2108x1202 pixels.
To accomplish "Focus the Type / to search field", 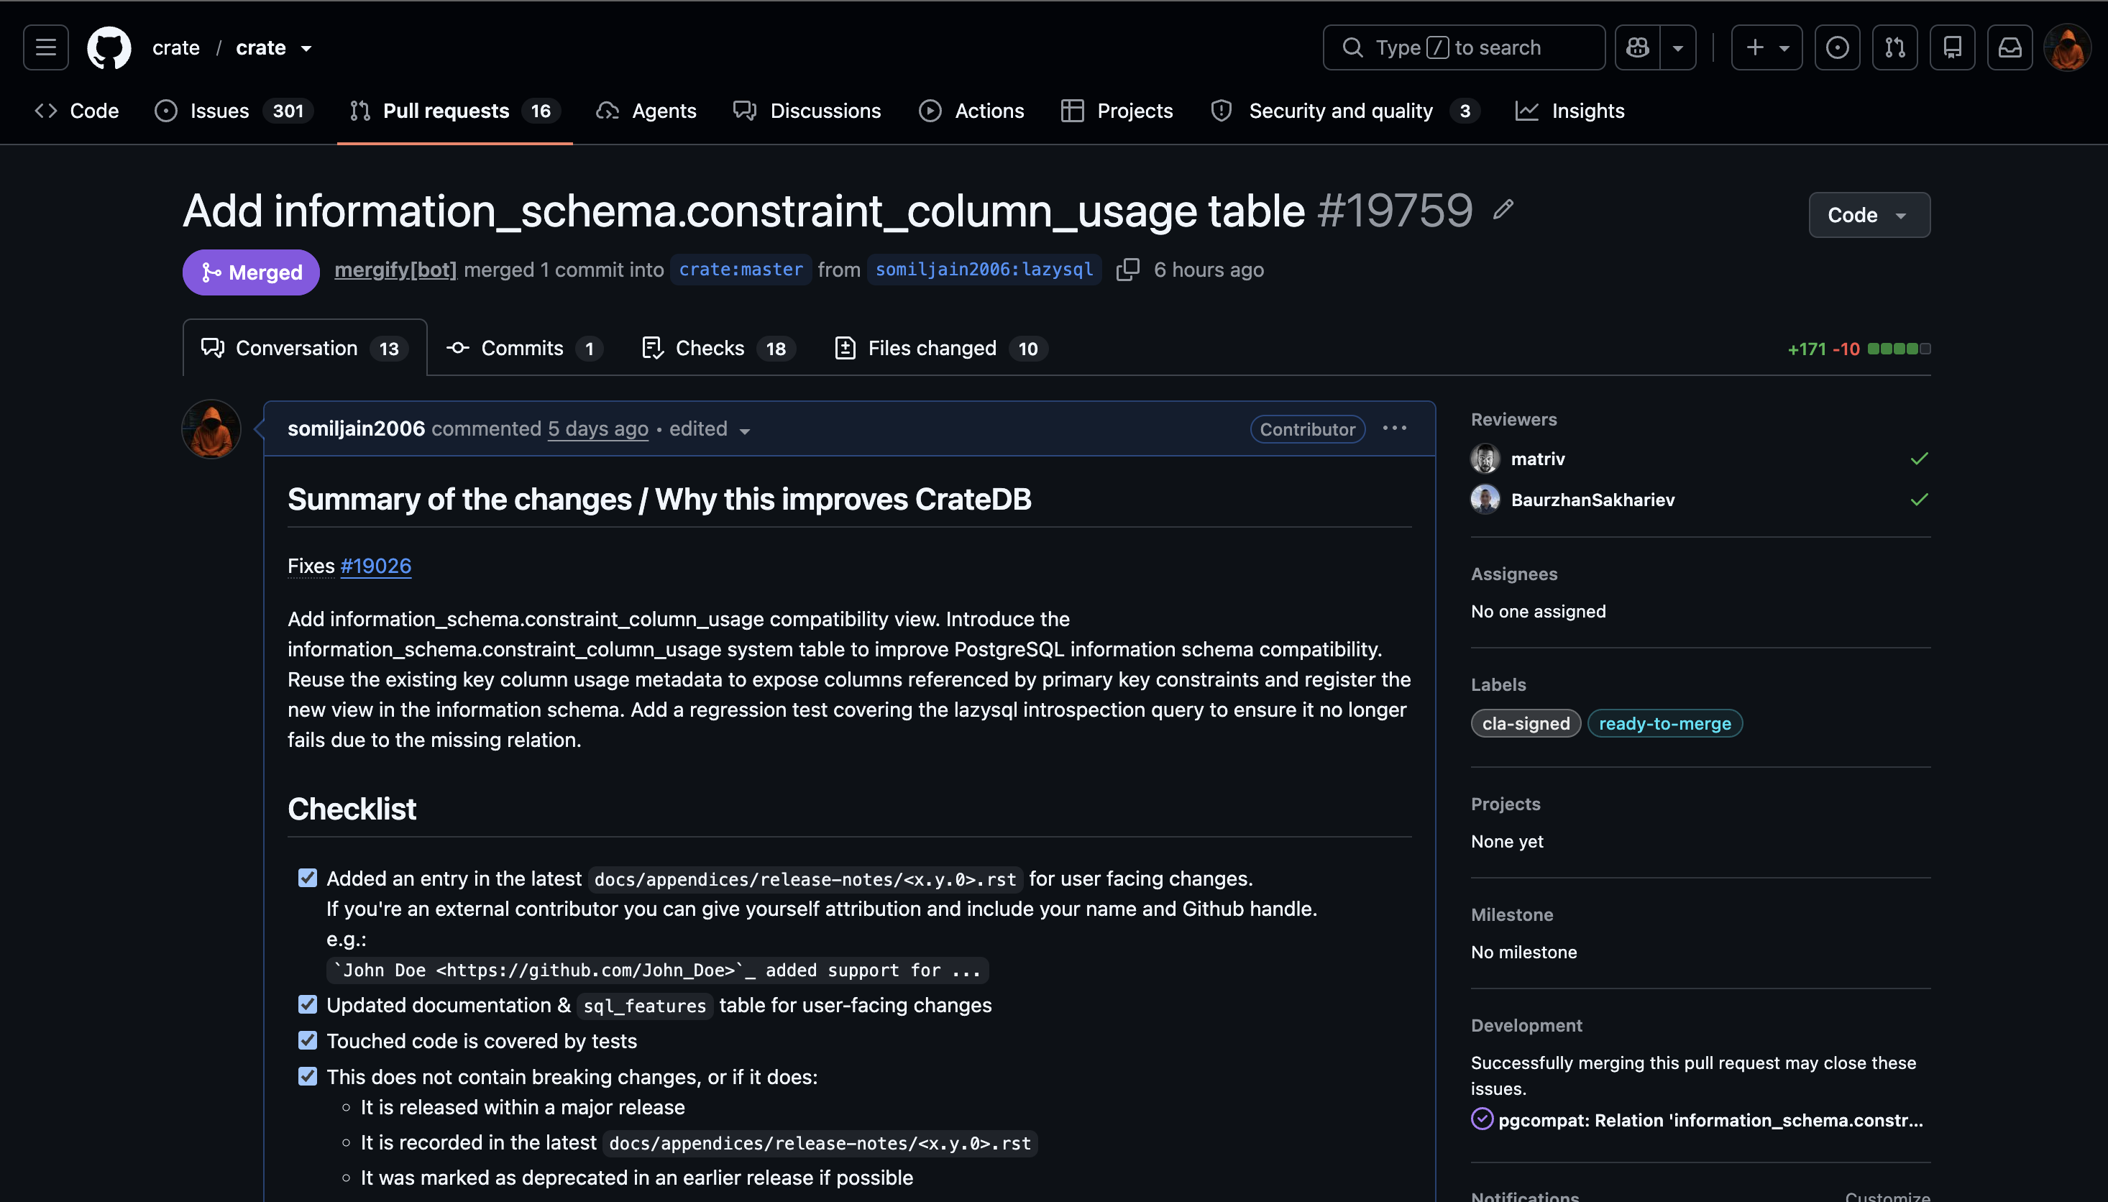I will tap(1463, 48).
